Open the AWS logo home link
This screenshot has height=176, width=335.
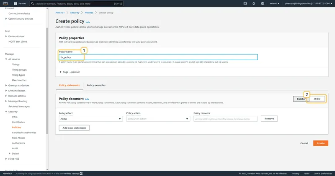click(x=5, y=3)
